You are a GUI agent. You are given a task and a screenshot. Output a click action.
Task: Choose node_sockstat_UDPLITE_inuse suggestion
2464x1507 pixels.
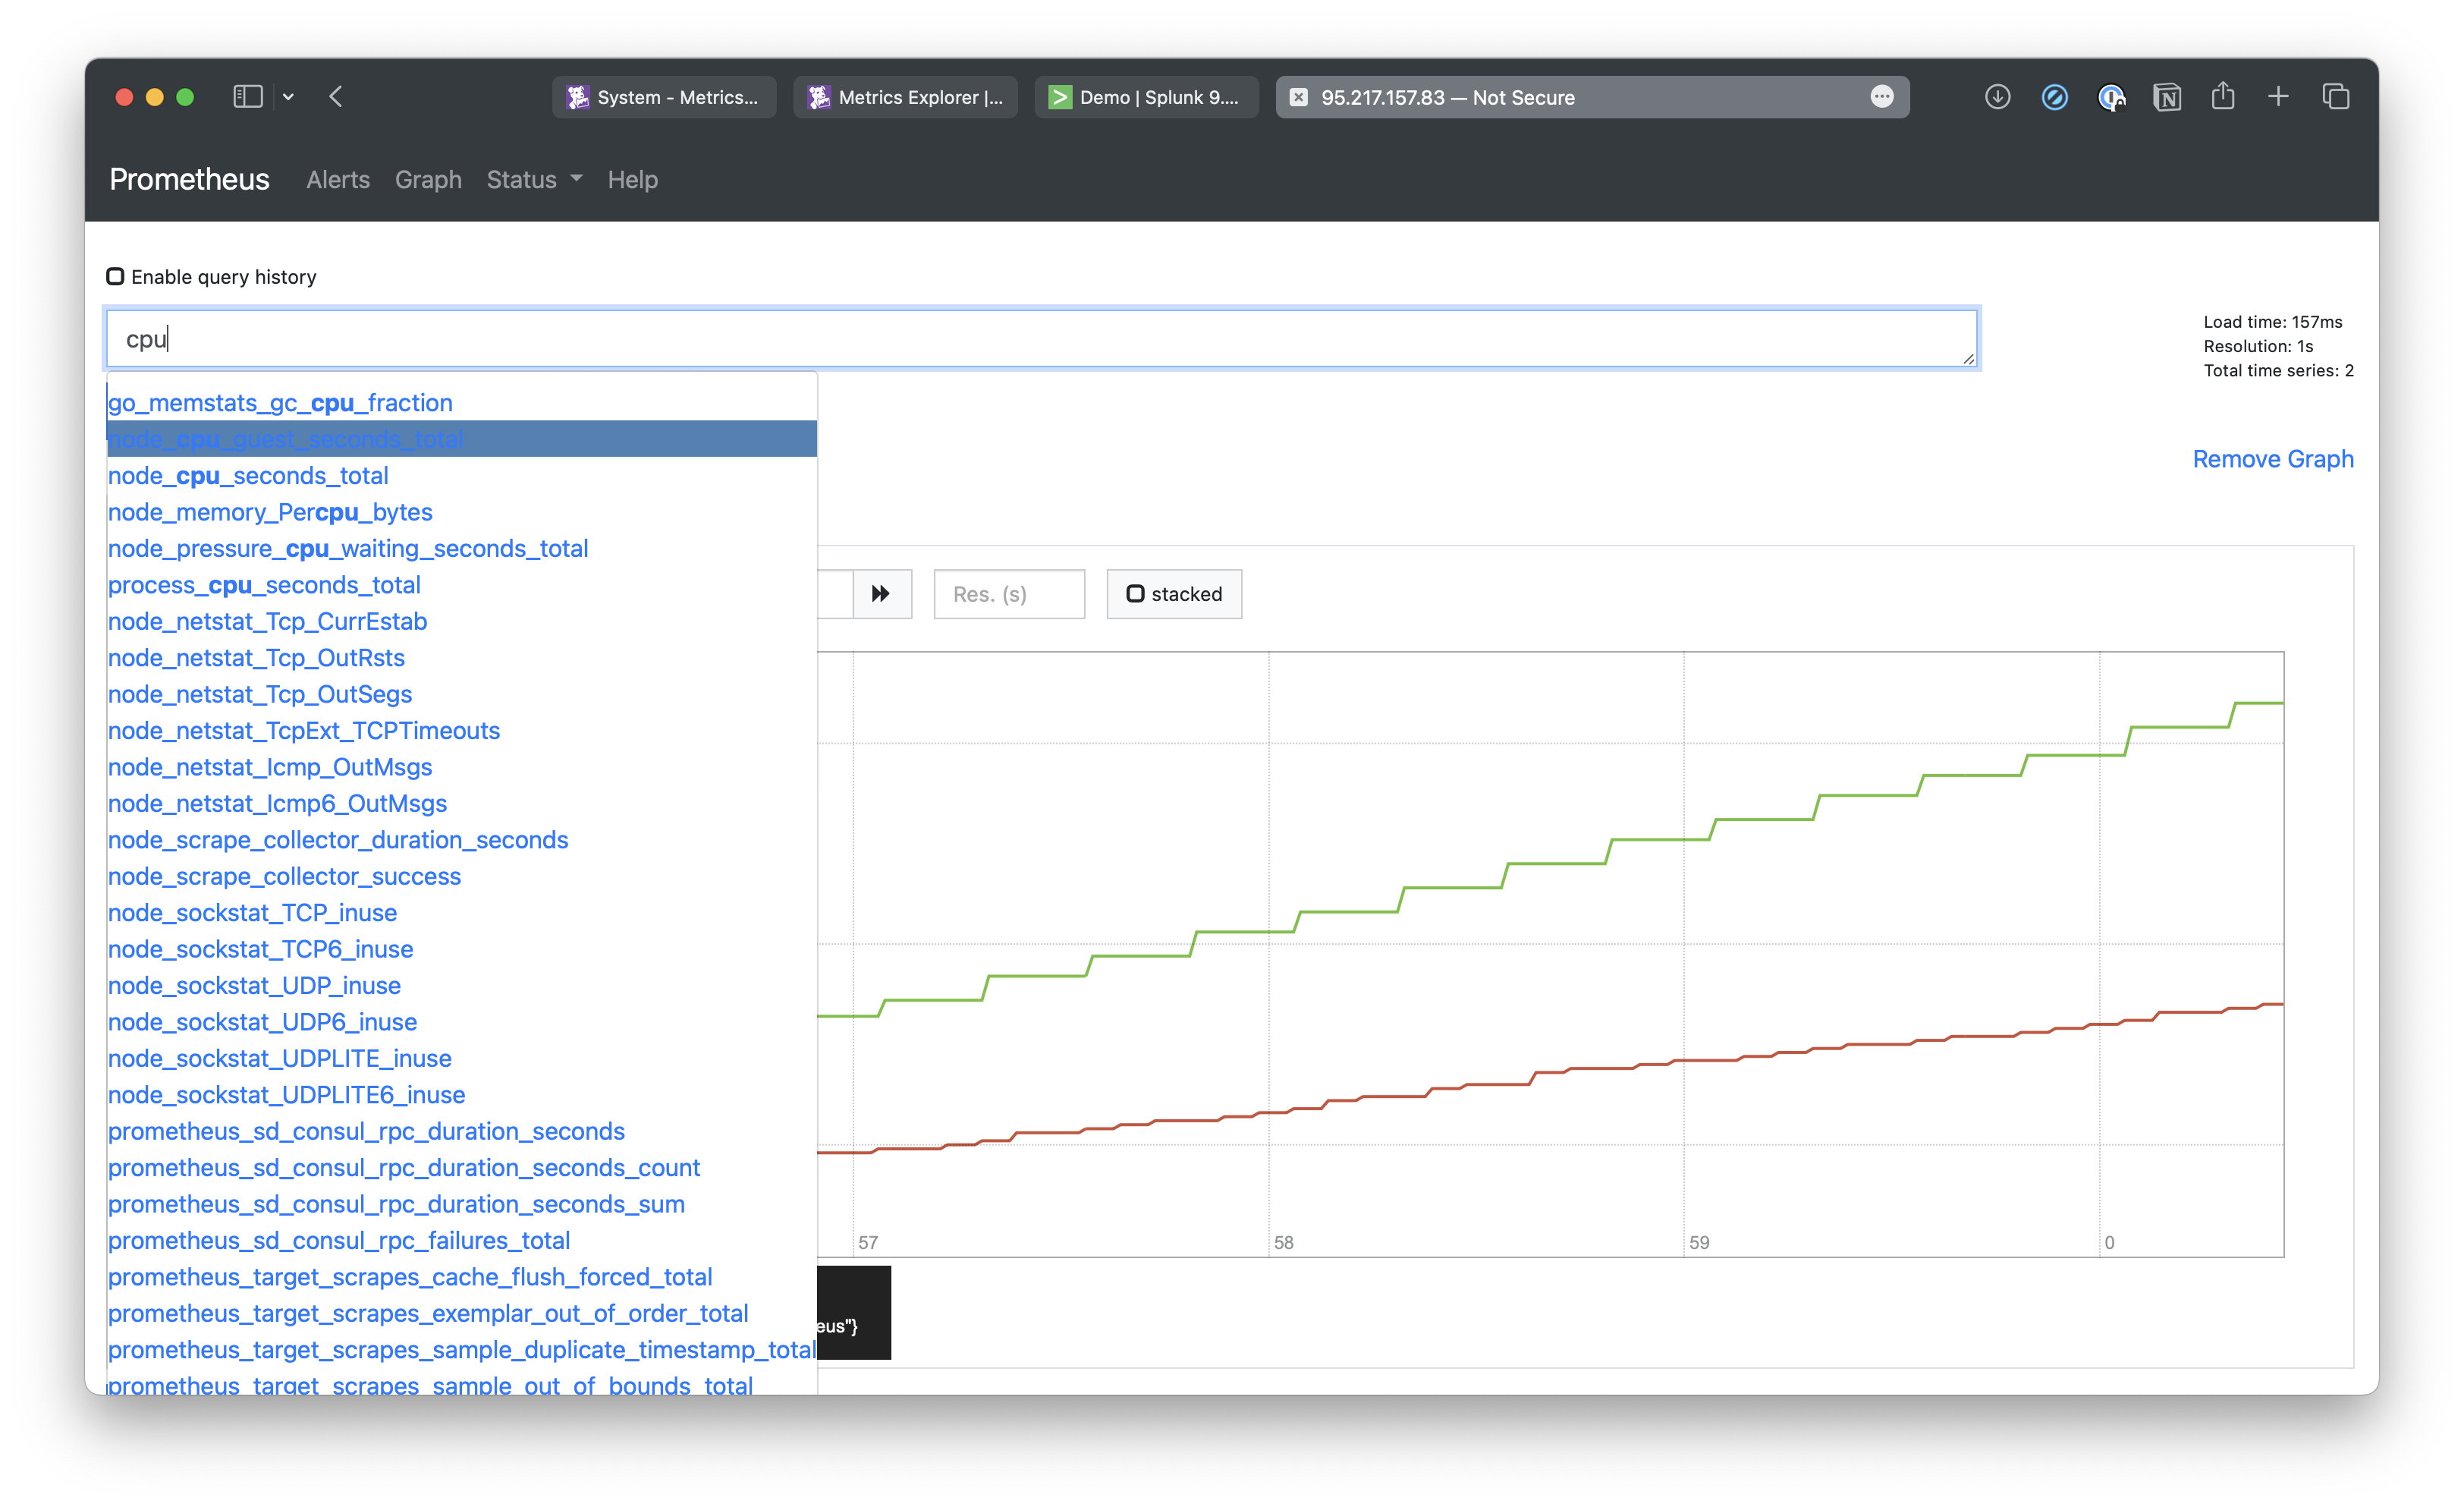(x=462, y=1059)
